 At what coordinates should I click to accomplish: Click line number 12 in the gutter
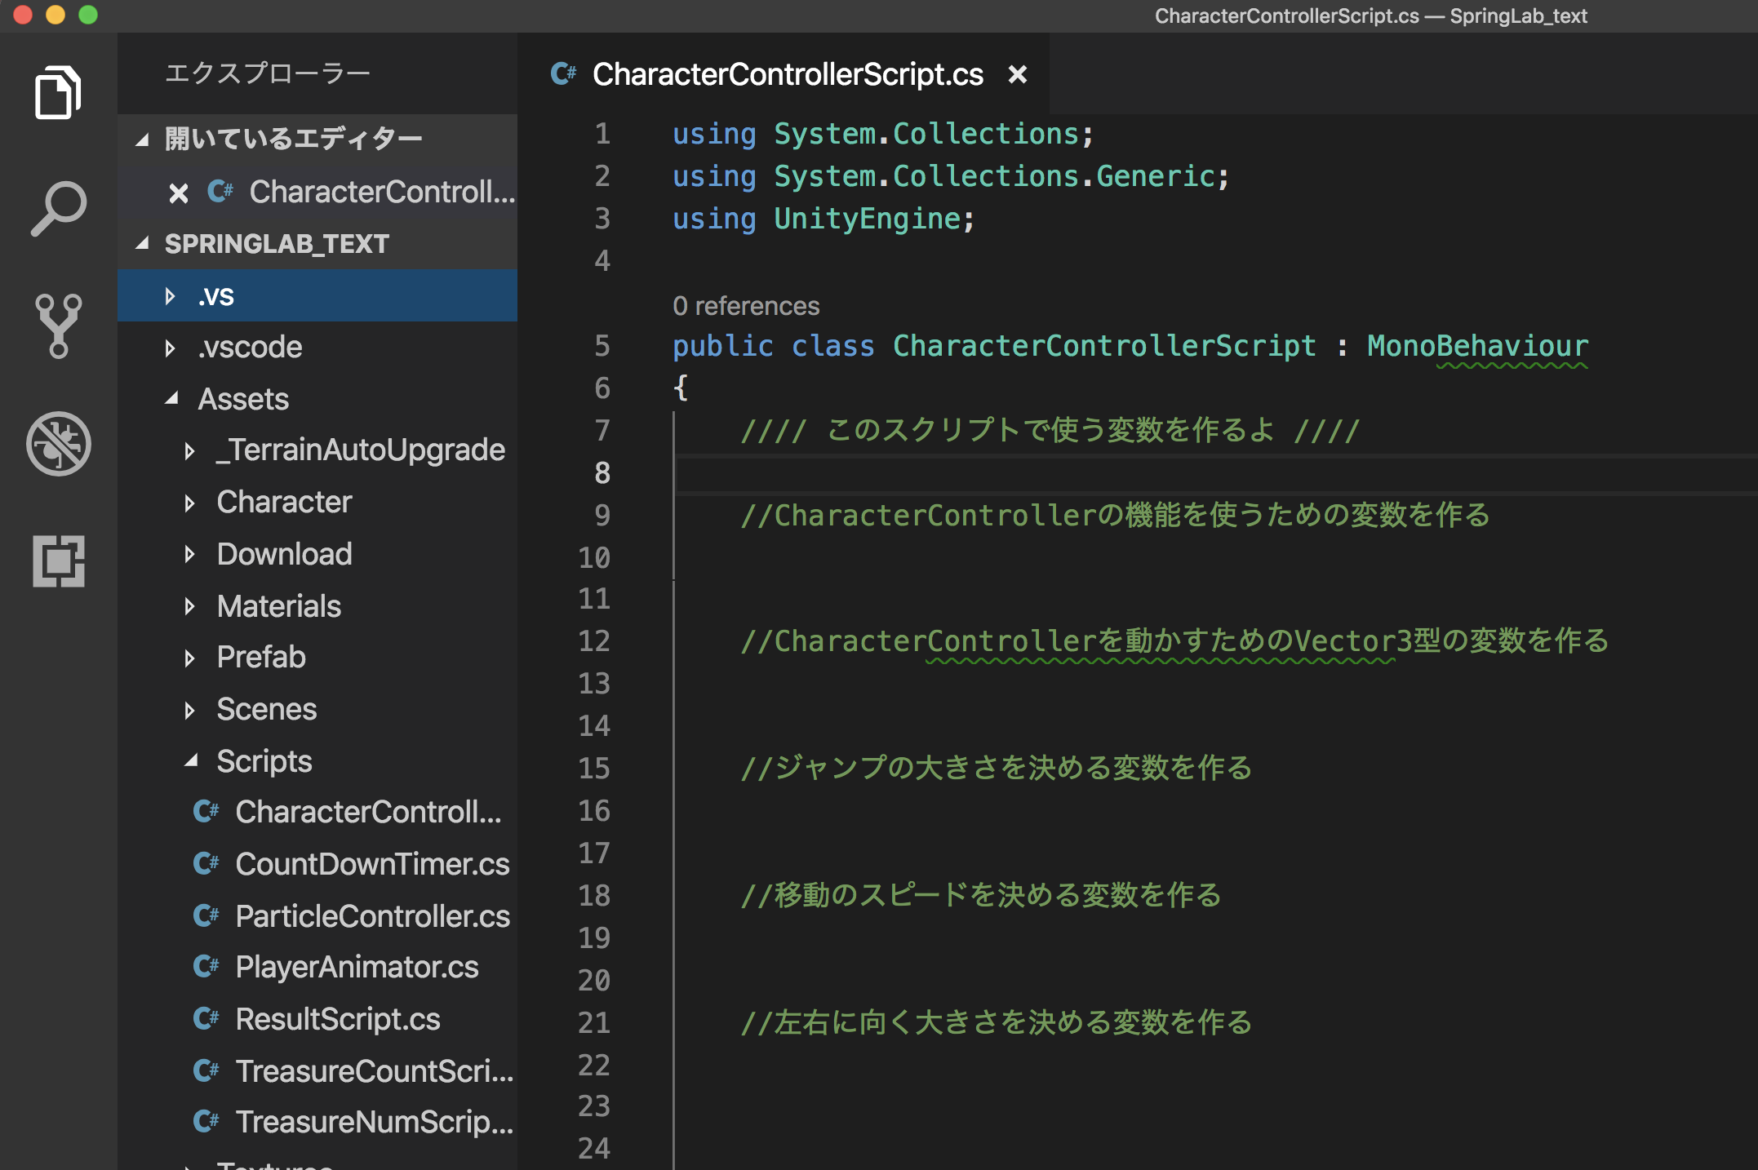point(593,641)
